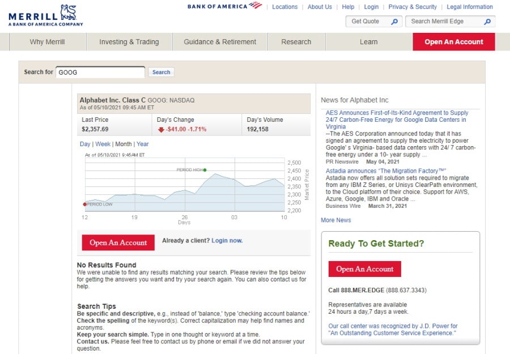510x354 pixels.
Task: Click the Login link in the header
Action: [371, 7]
